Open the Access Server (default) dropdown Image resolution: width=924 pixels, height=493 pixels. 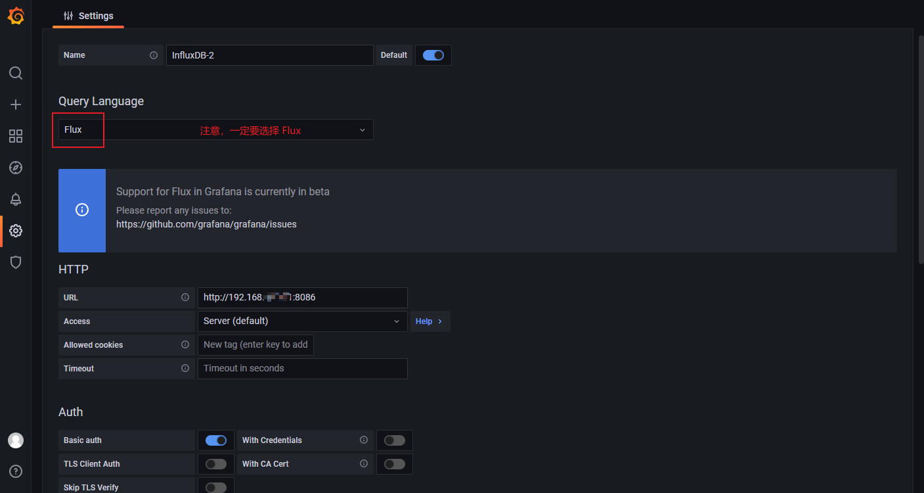303,321
